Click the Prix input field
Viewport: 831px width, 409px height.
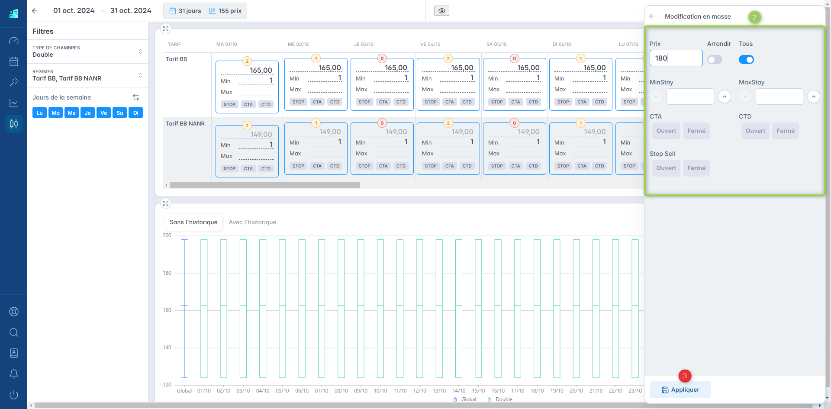pos(676,58)
